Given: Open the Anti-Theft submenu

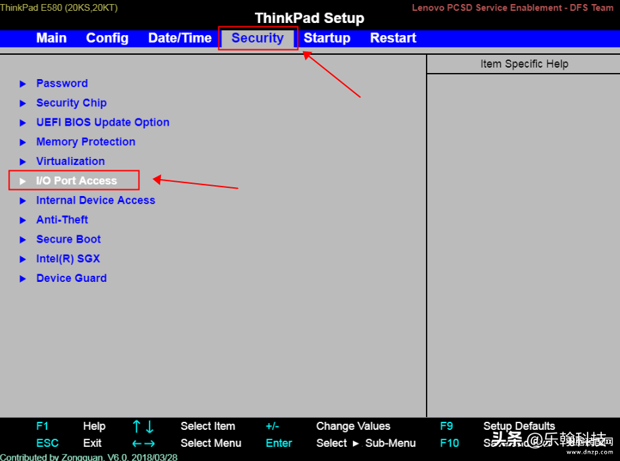Looking at the screenshot, I should [x=62, y=220].
